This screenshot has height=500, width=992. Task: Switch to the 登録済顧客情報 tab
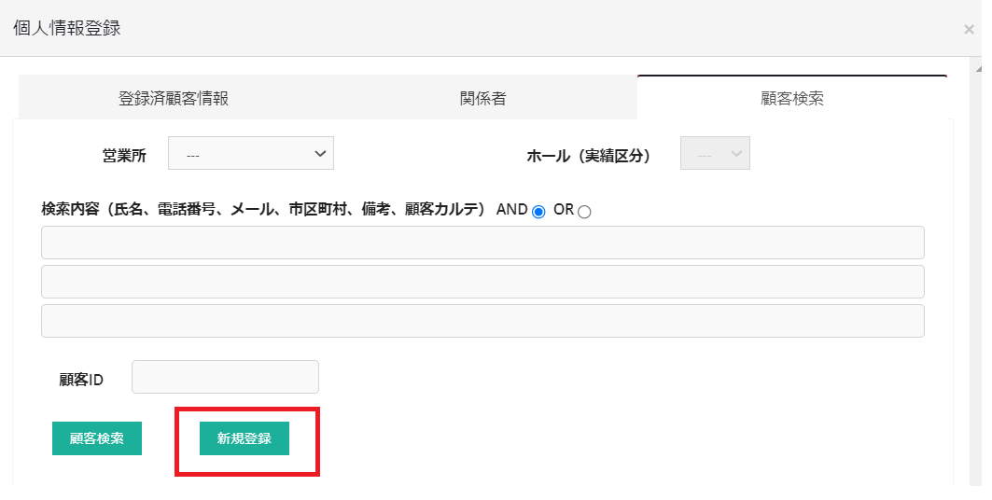coord(174,99)
